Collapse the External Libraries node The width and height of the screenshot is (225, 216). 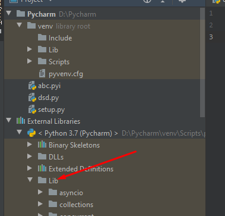pyautogui.click(x=9, y=121)
